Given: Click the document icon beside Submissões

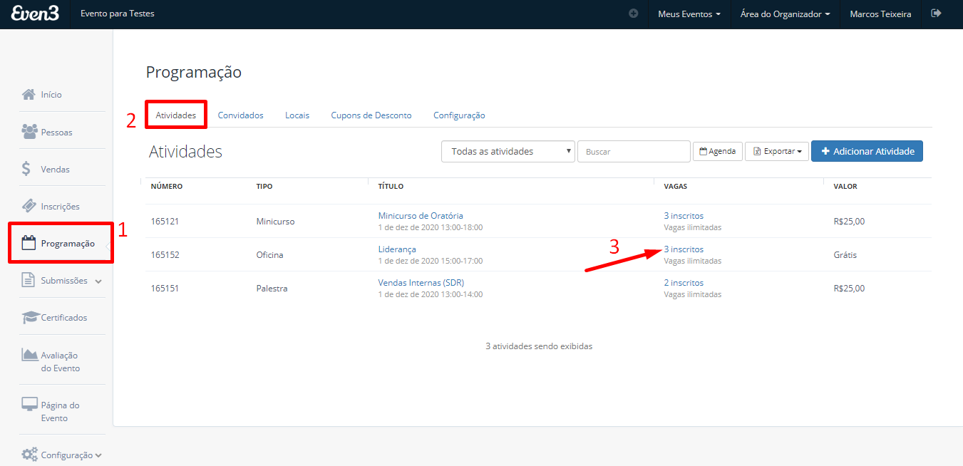Looking at the screenshot, I should pos(28,280).
